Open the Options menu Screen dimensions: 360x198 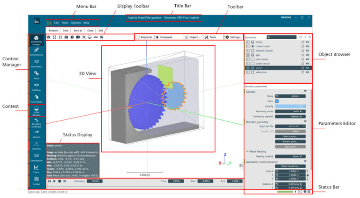pos(75,22)
